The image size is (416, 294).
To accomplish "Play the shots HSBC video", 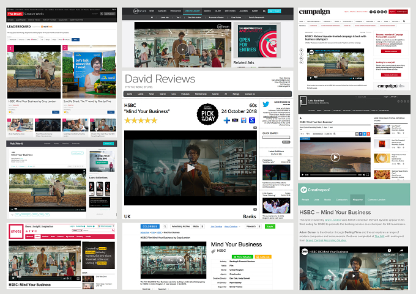I will click(13, 278).
